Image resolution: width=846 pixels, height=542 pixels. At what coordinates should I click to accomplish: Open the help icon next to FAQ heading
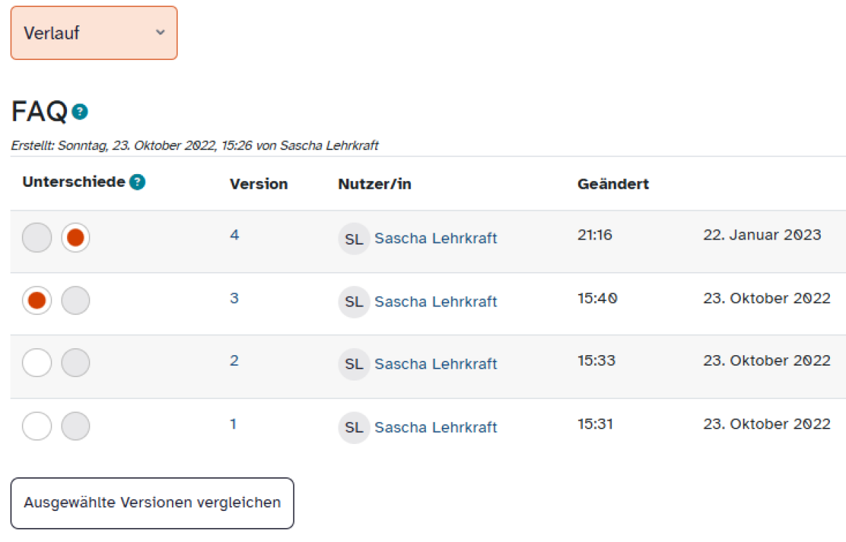pos(80,111)
